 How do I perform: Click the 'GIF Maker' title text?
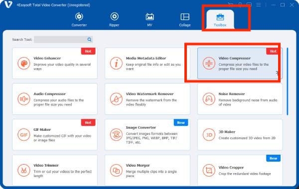(x=42, y=130)
